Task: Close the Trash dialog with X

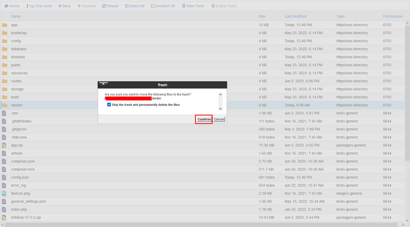Action: coord(103,84)
